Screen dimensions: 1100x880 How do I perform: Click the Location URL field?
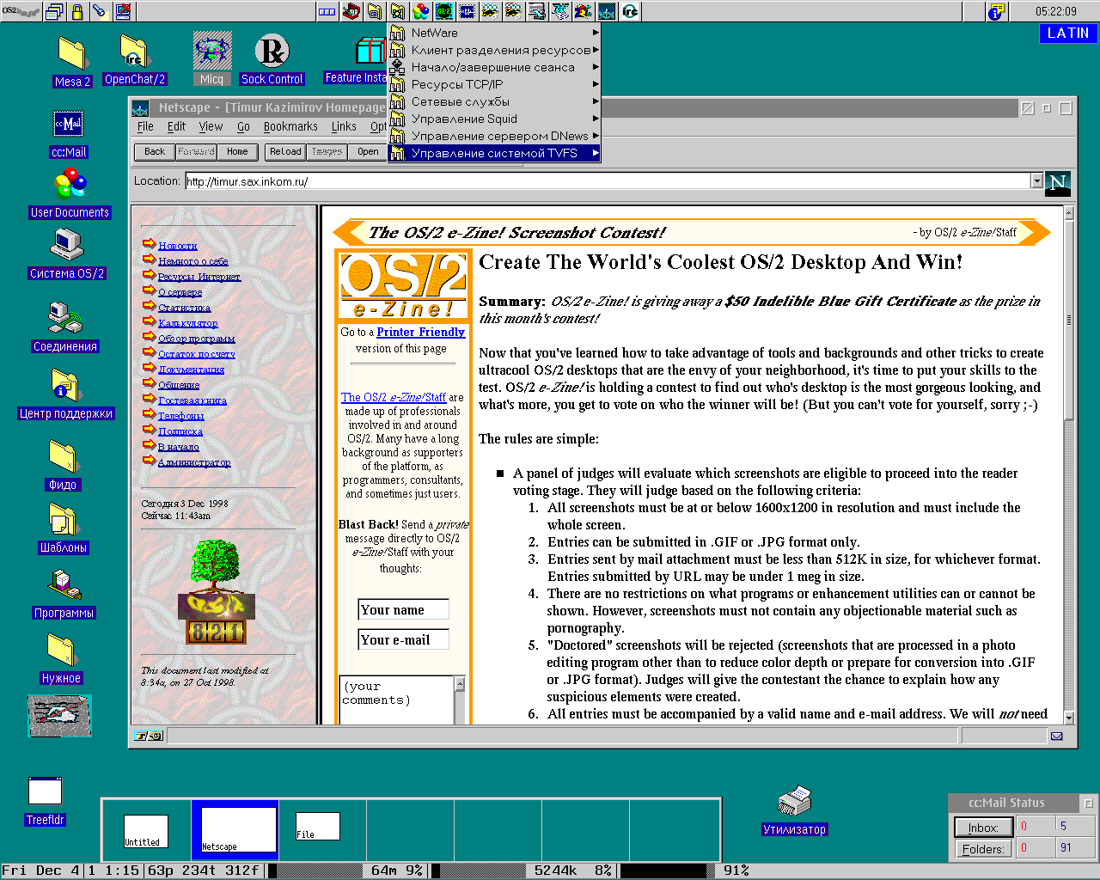click(607, 181)
